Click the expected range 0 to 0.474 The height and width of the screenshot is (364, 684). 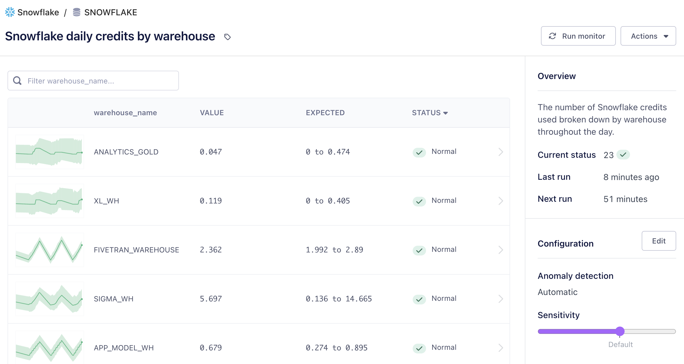[328, 152]
